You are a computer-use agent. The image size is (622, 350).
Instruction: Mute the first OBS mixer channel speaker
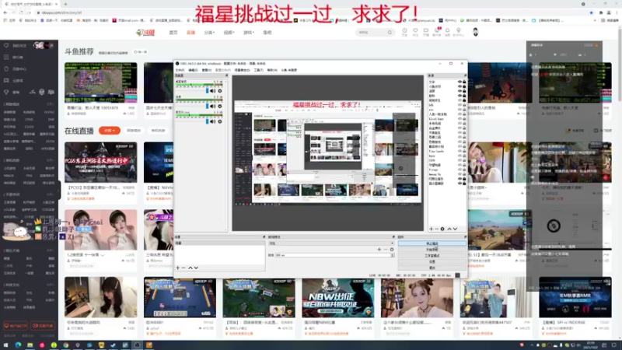(213, 91)
